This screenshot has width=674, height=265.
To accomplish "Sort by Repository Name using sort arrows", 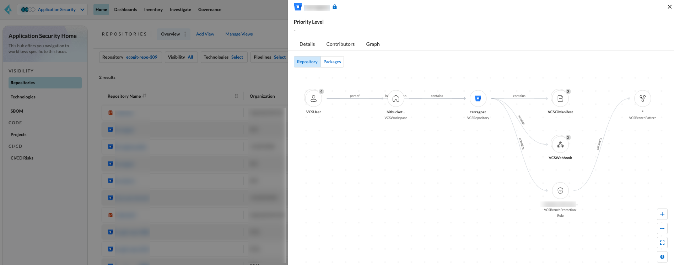I will pyautogui.click(x=144, y=96).
